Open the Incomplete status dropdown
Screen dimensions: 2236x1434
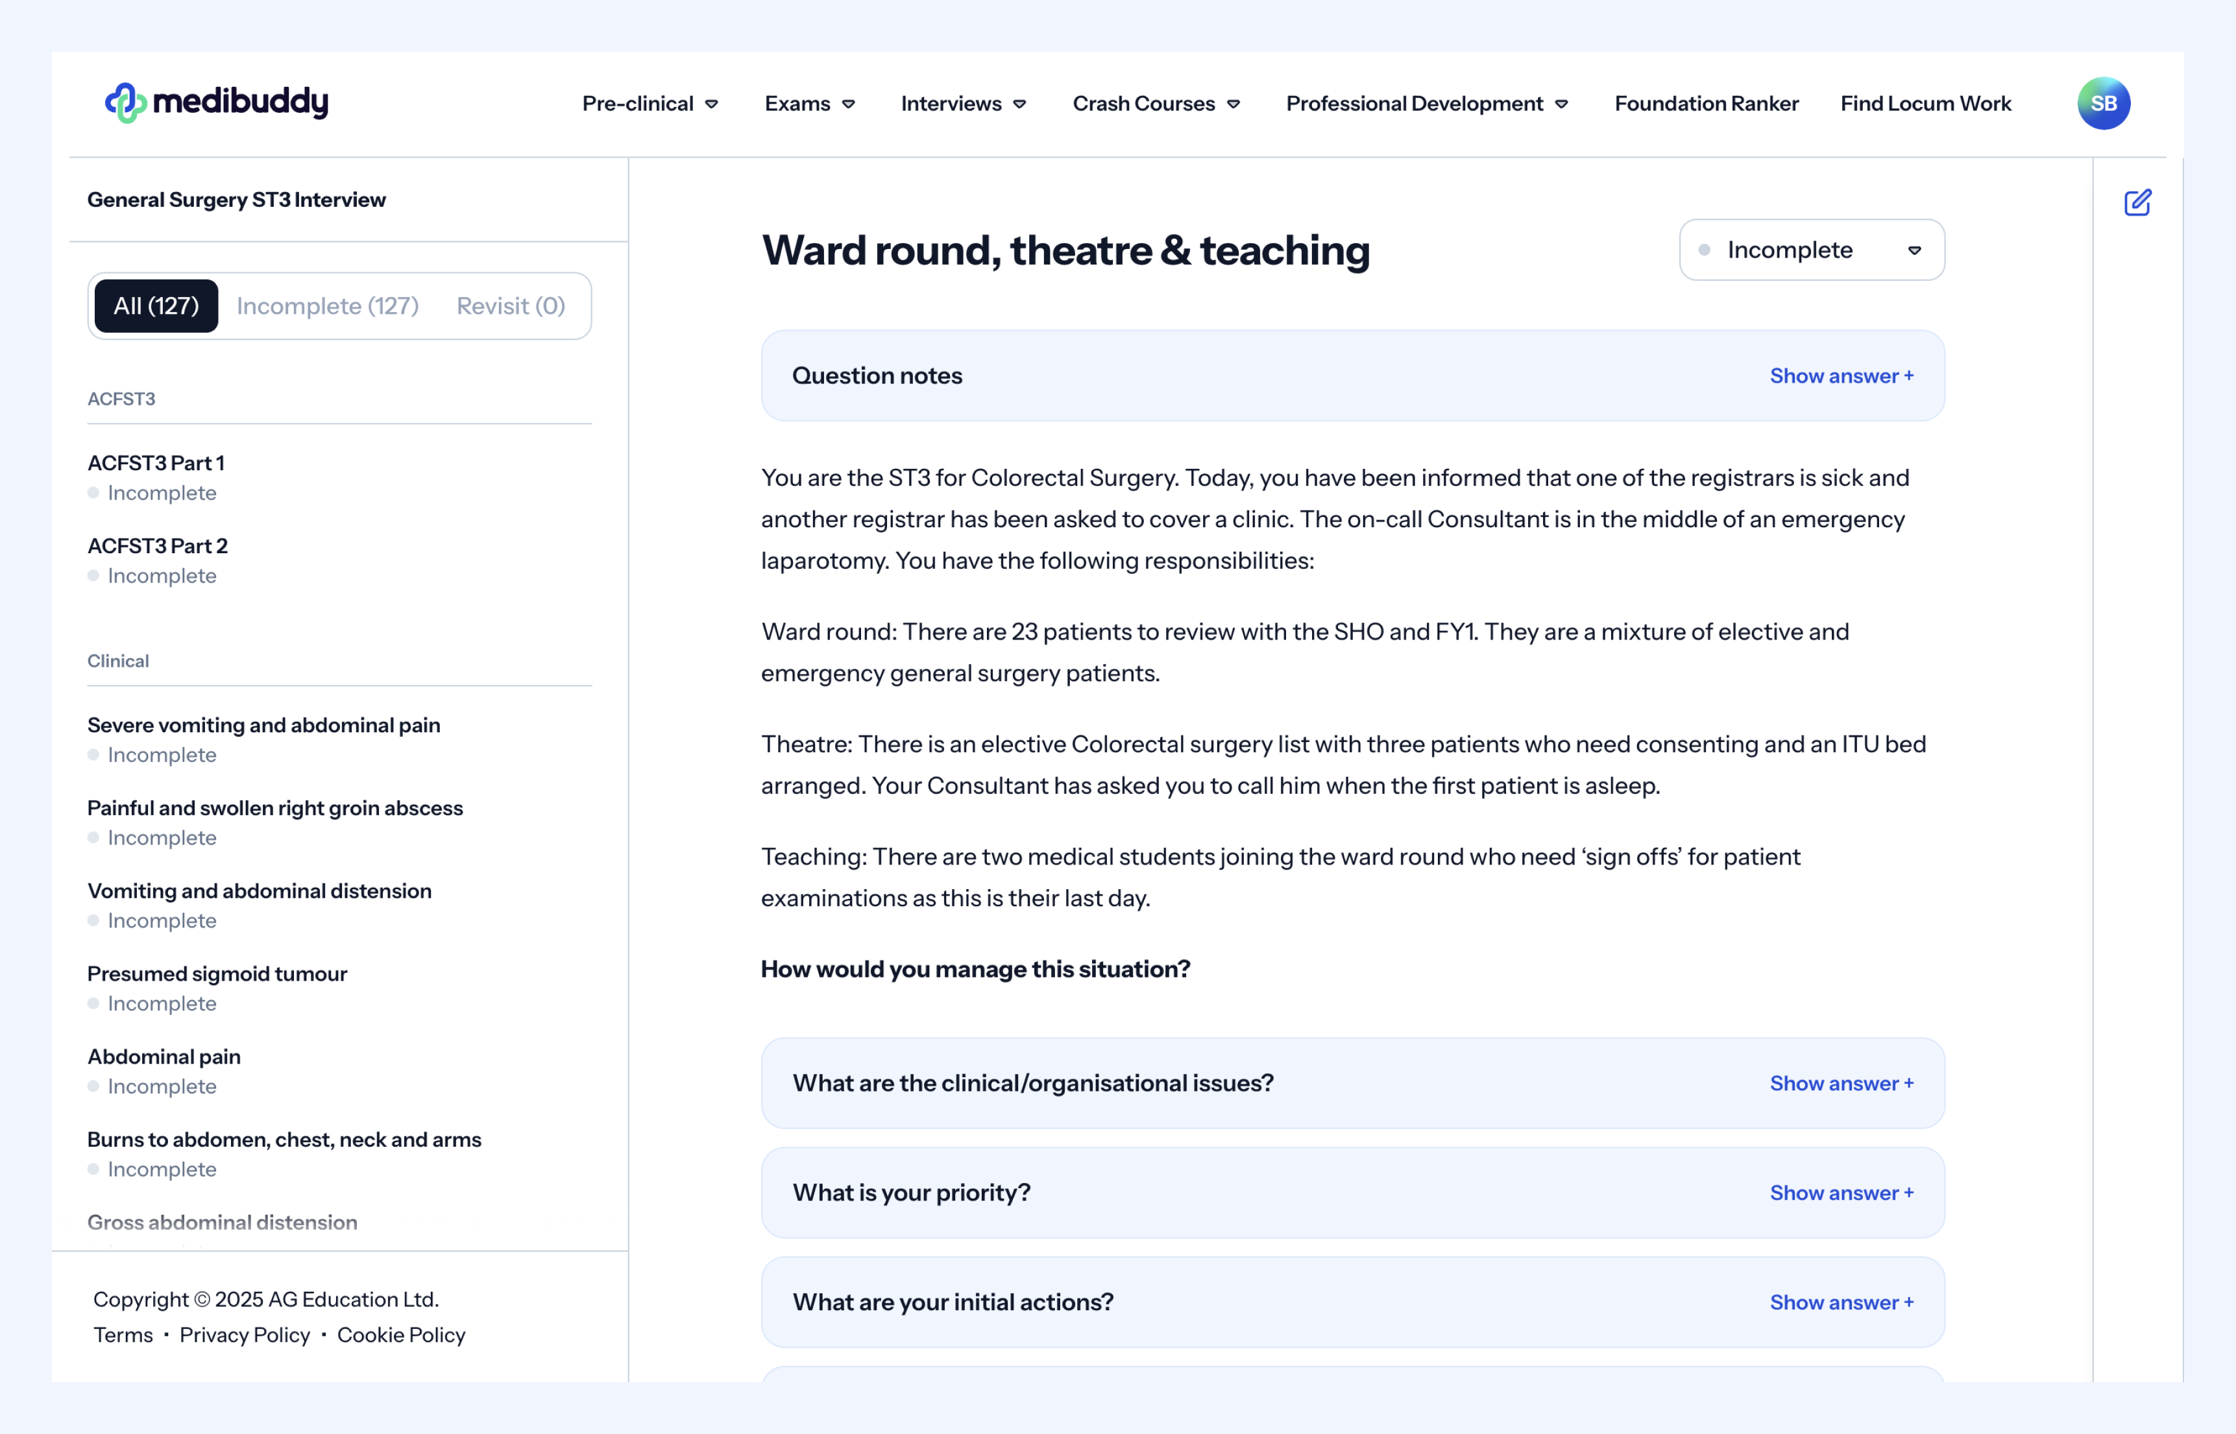[1811, 250]
